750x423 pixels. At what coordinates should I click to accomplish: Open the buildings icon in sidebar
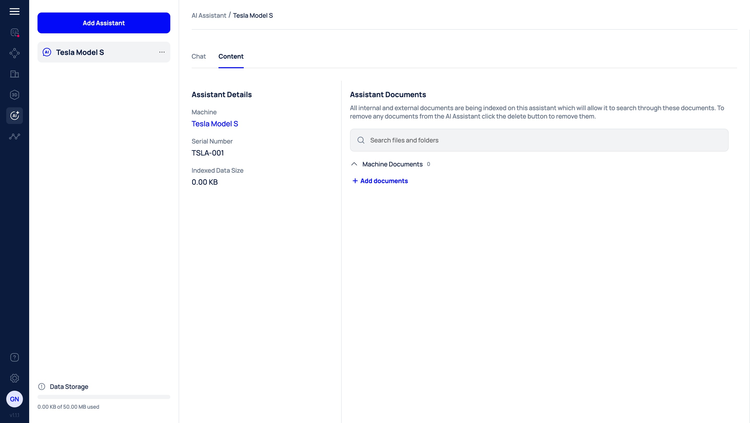point(14,74)
